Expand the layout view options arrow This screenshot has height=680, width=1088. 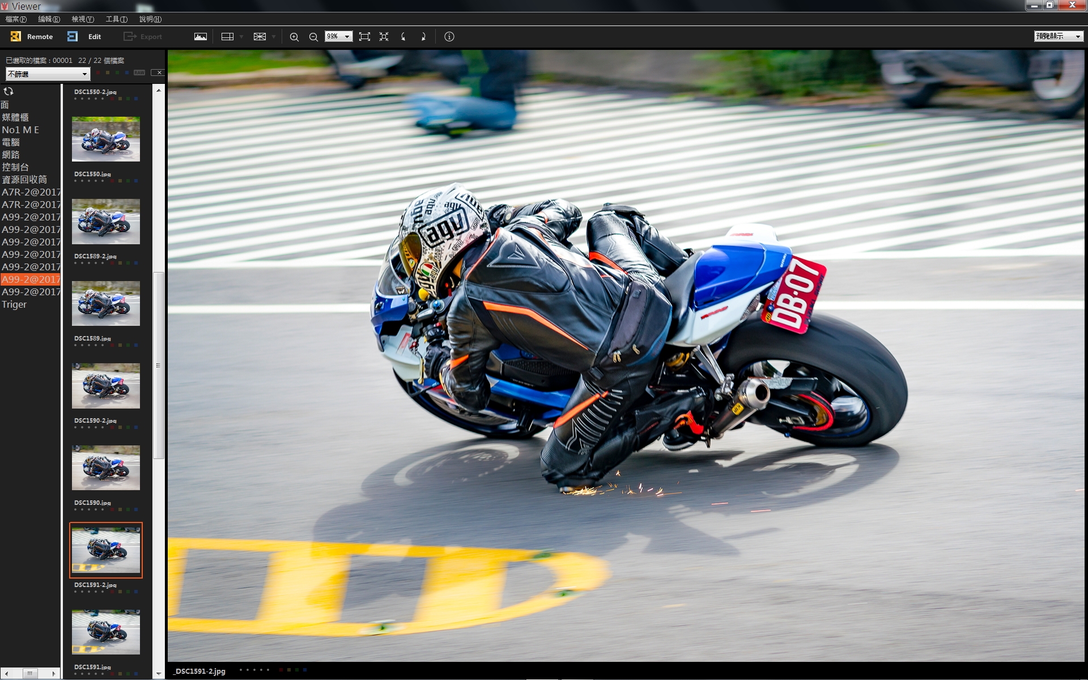click(x=241, y=37)
